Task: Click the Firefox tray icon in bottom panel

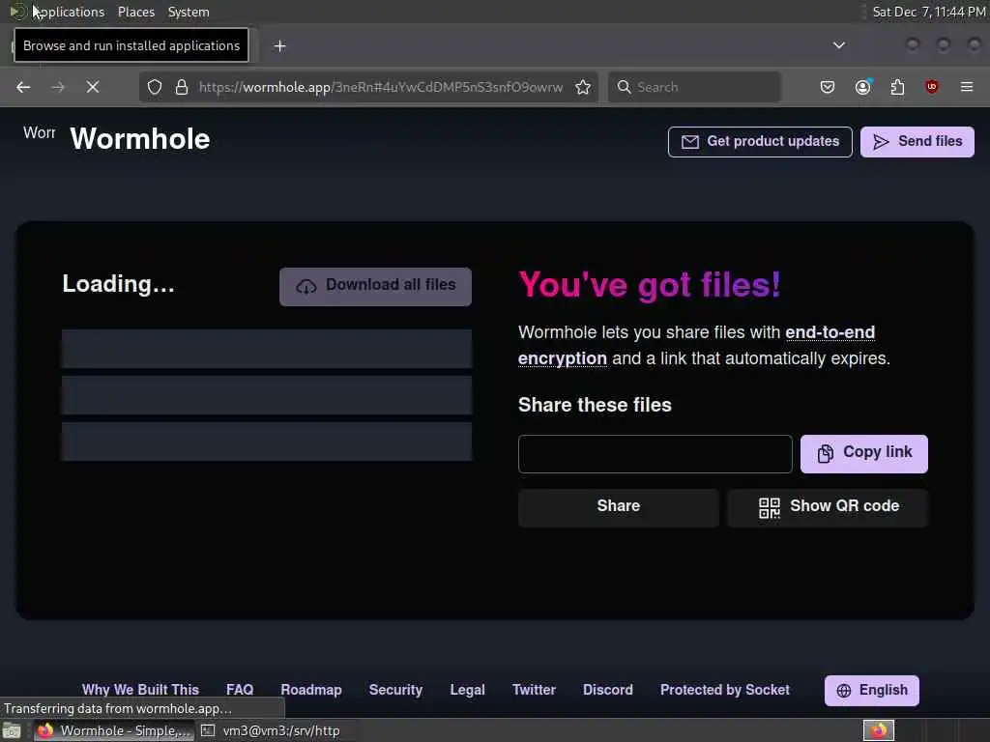Action: [x=878, y=730]
